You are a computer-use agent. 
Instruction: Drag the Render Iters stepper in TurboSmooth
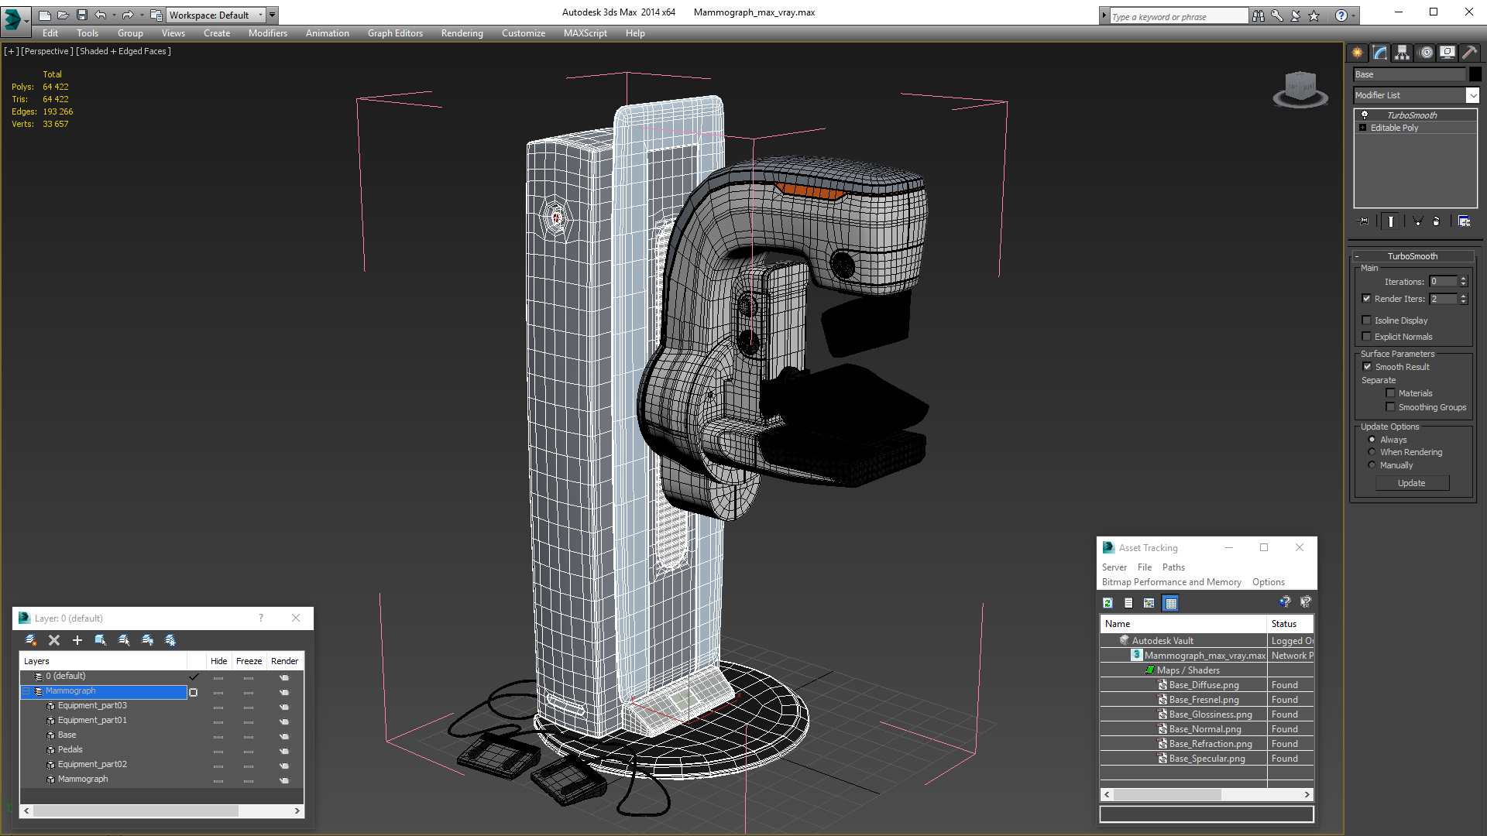point(1465,299)
